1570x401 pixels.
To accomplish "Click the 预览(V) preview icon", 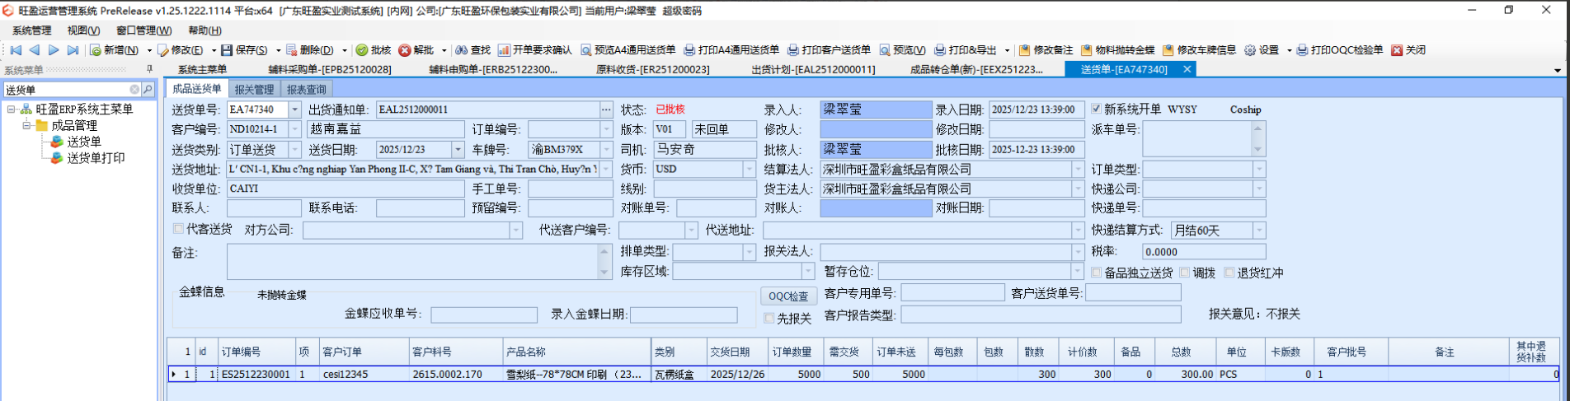I will (885, 50).
